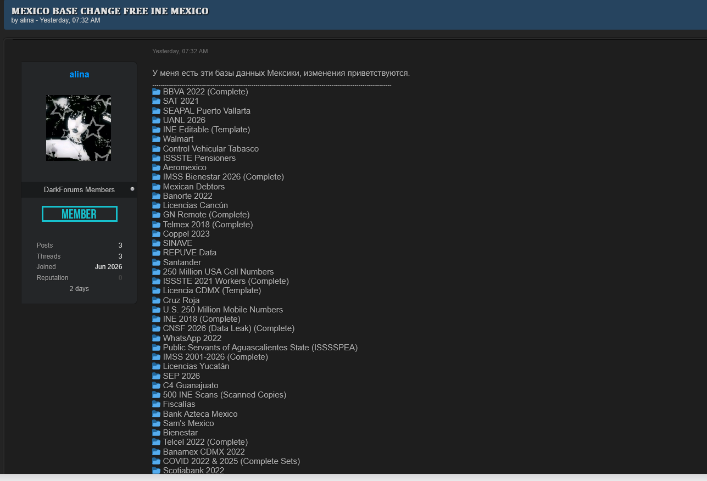Click folder icon next to Walmart
707x481 pixels.
(157, 139)
